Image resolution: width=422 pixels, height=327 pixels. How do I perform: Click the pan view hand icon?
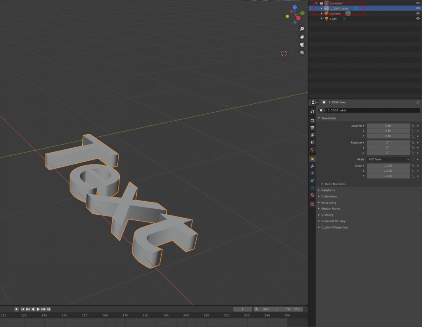302,37
